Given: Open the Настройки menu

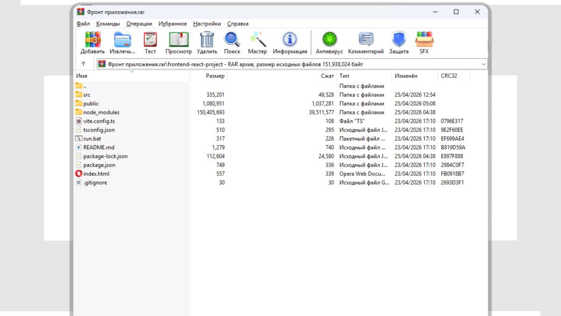Looking at the screenshot, I should coord(207,24).
